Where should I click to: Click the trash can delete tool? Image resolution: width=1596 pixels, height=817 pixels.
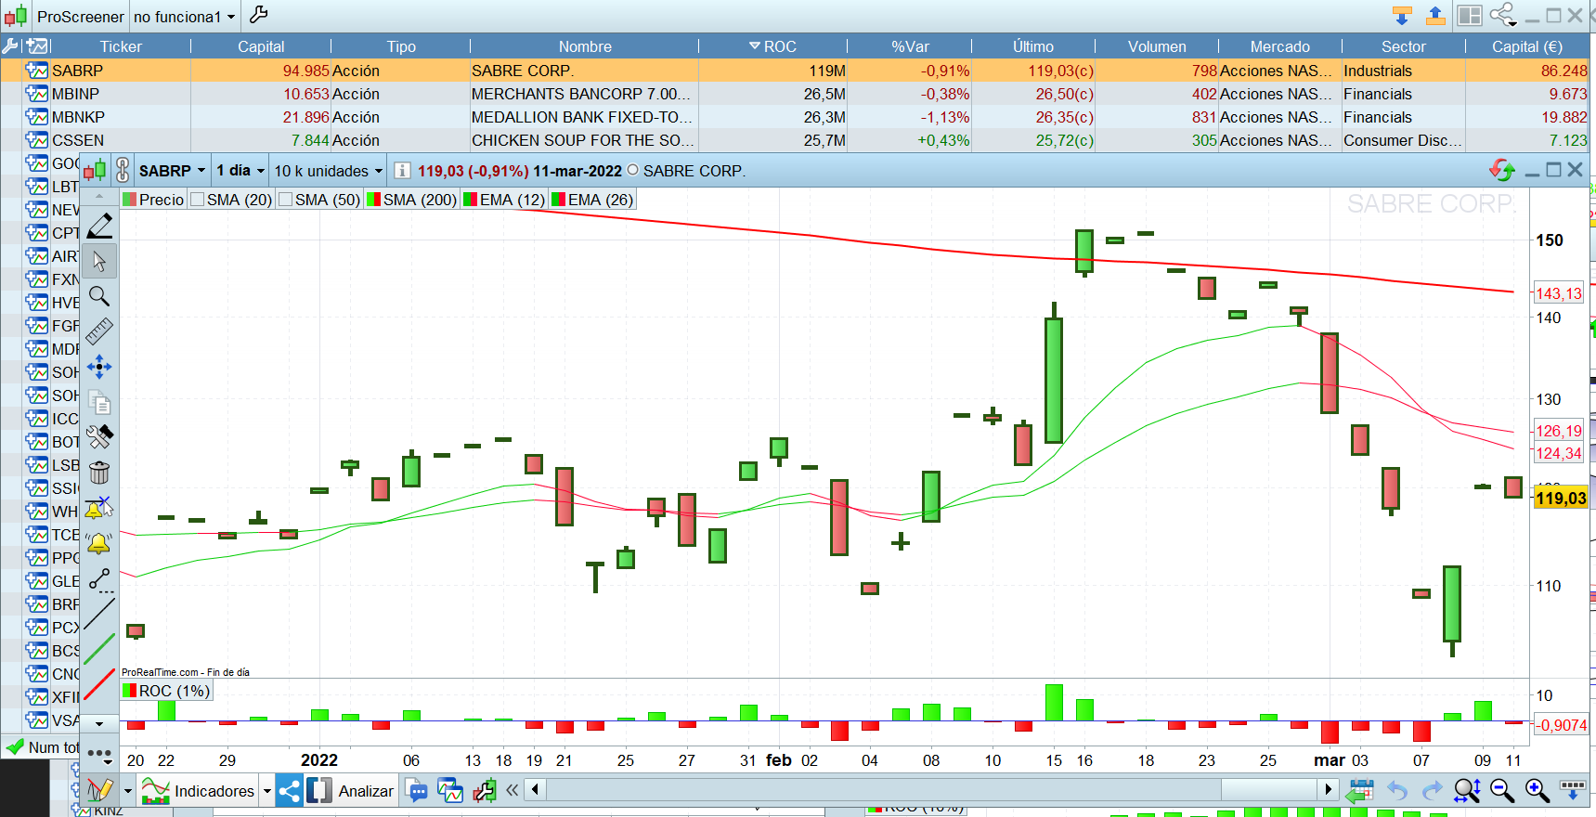click(99, 472)
